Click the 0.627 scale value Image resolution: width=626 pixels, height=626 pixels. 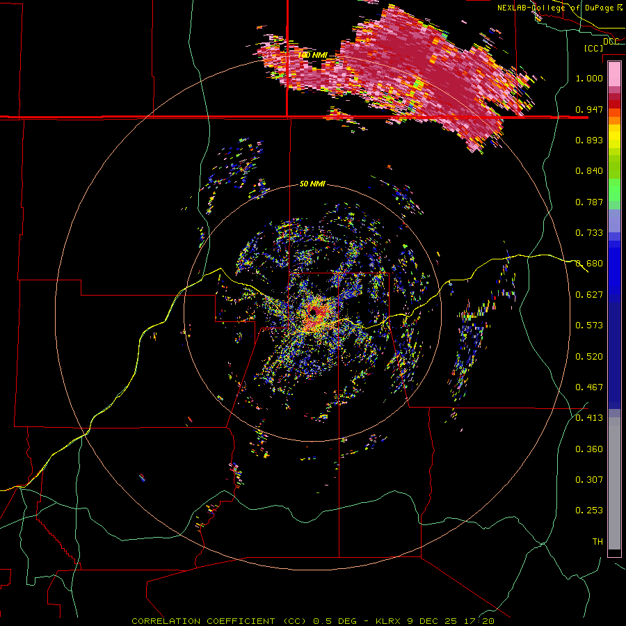589,295
